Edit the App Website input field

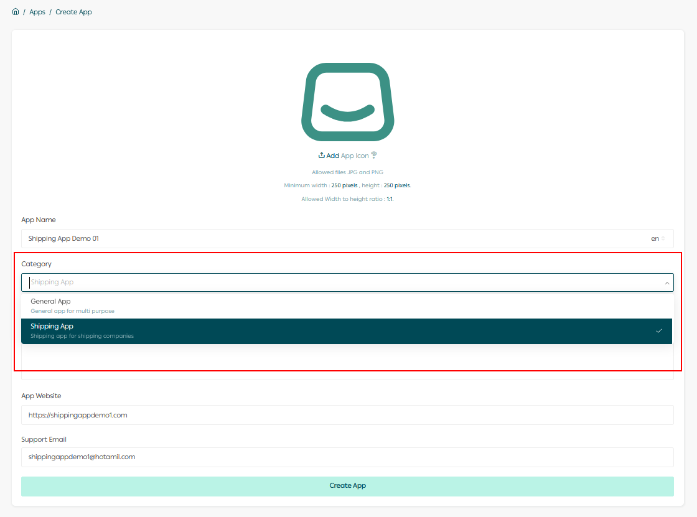(x=348, y=415)
